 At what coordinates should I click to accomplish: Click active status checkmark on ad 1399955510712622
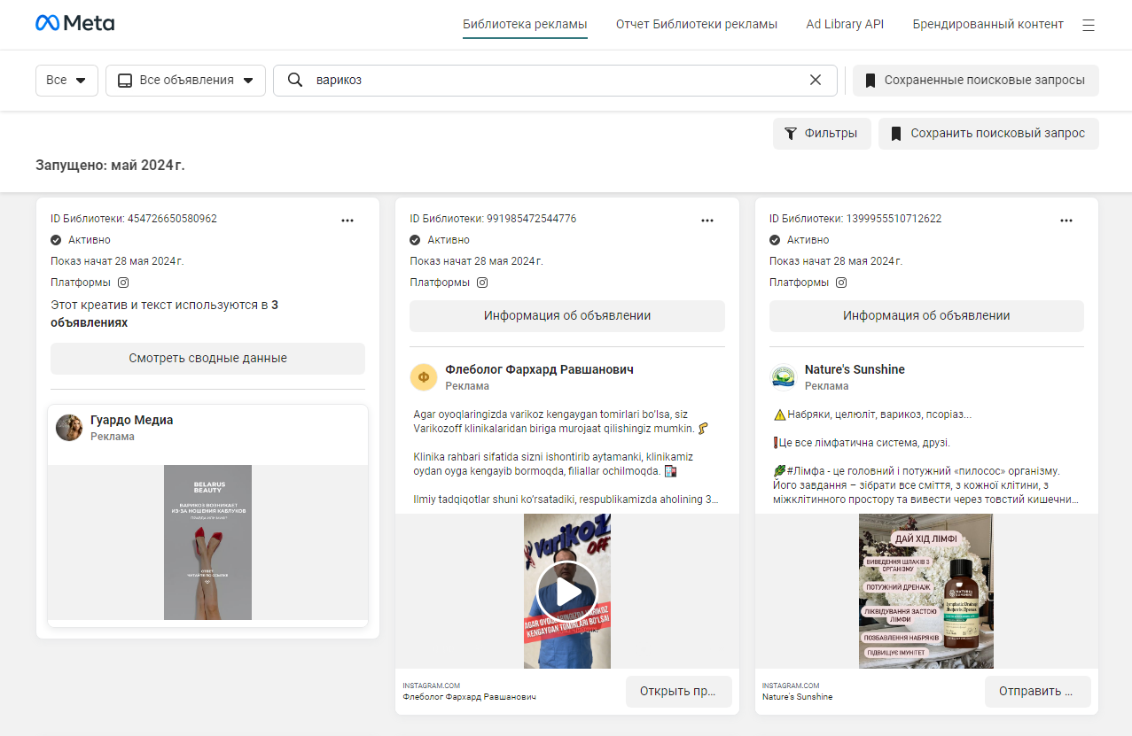click(775, 240)
